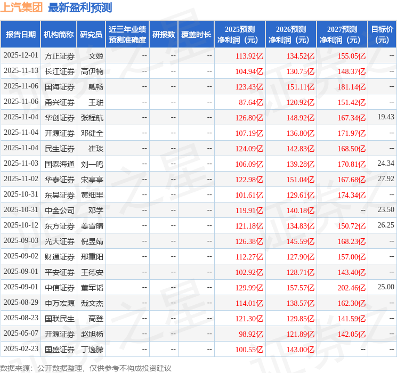Image resolution: width=397 pixels, height=373 pixels.
Task: Click target price 26.25
Action: tap(386, 225)
